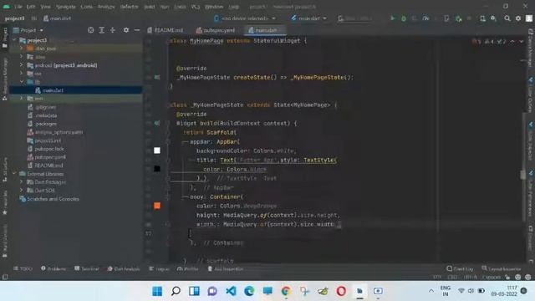Open the Problems tool window
The image size is (535, 301).
(x=53, y=268)
